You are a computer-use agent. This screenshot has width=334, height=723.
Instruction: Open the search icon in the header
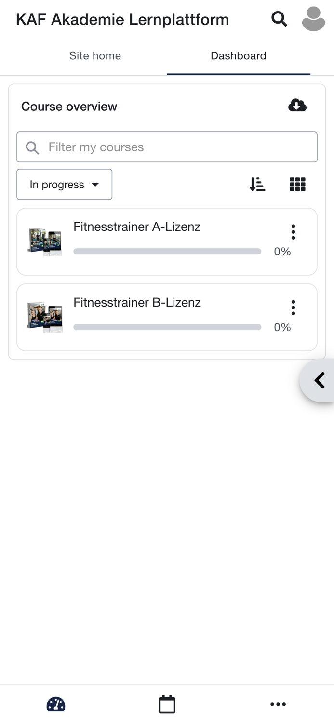click(x=279, y=19)
